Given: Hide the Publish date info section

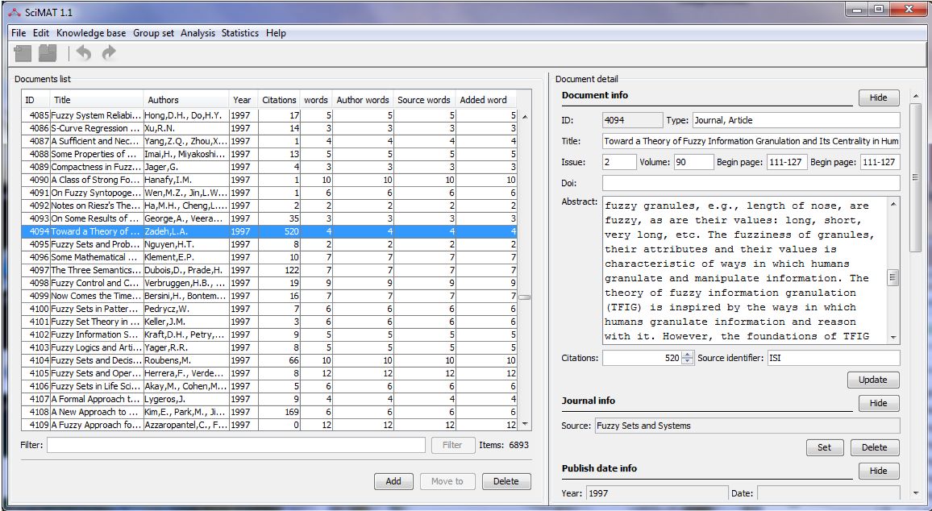Looking at the screenshot, I should pyautogui.click(x=878, y=471).
